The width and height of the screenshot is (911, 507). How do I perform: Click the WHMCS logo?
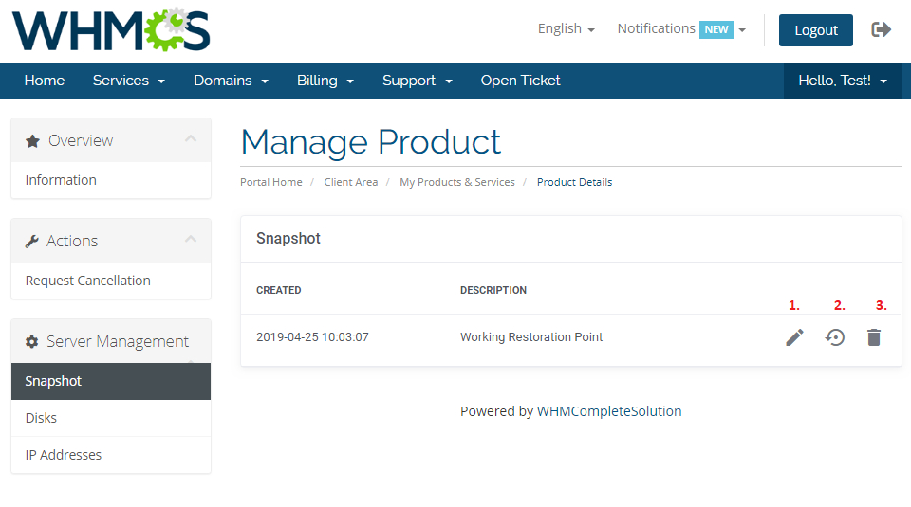tap(111, 30)
